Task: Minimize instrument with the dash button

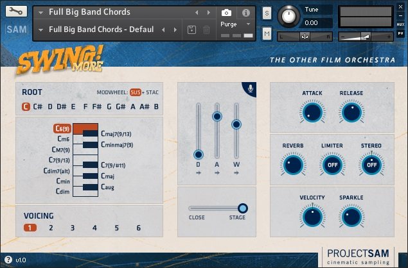Action: 400,15
